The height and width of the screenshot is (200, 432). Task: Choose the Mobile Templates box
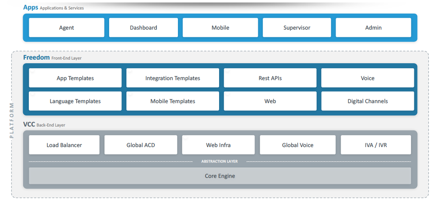[x=173, y=101]
